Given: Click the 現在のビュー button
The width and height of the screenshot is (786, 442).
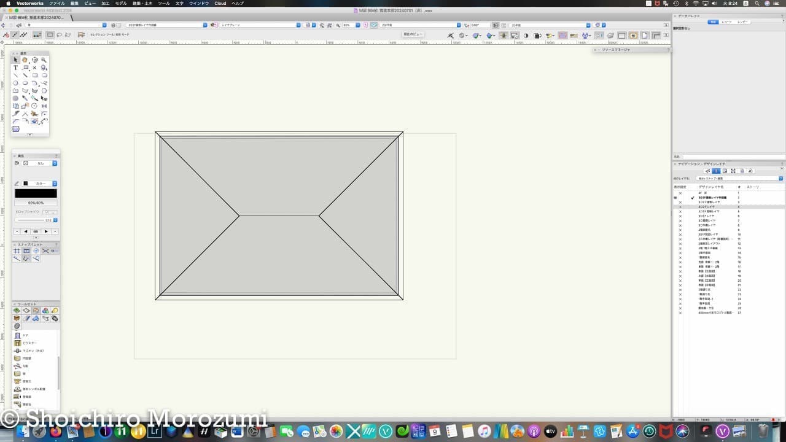Looking at the screenshot, I should (x=413, y=34).
